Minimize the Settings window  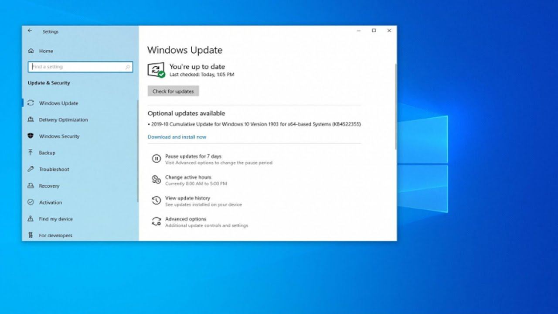coord(359,31)
